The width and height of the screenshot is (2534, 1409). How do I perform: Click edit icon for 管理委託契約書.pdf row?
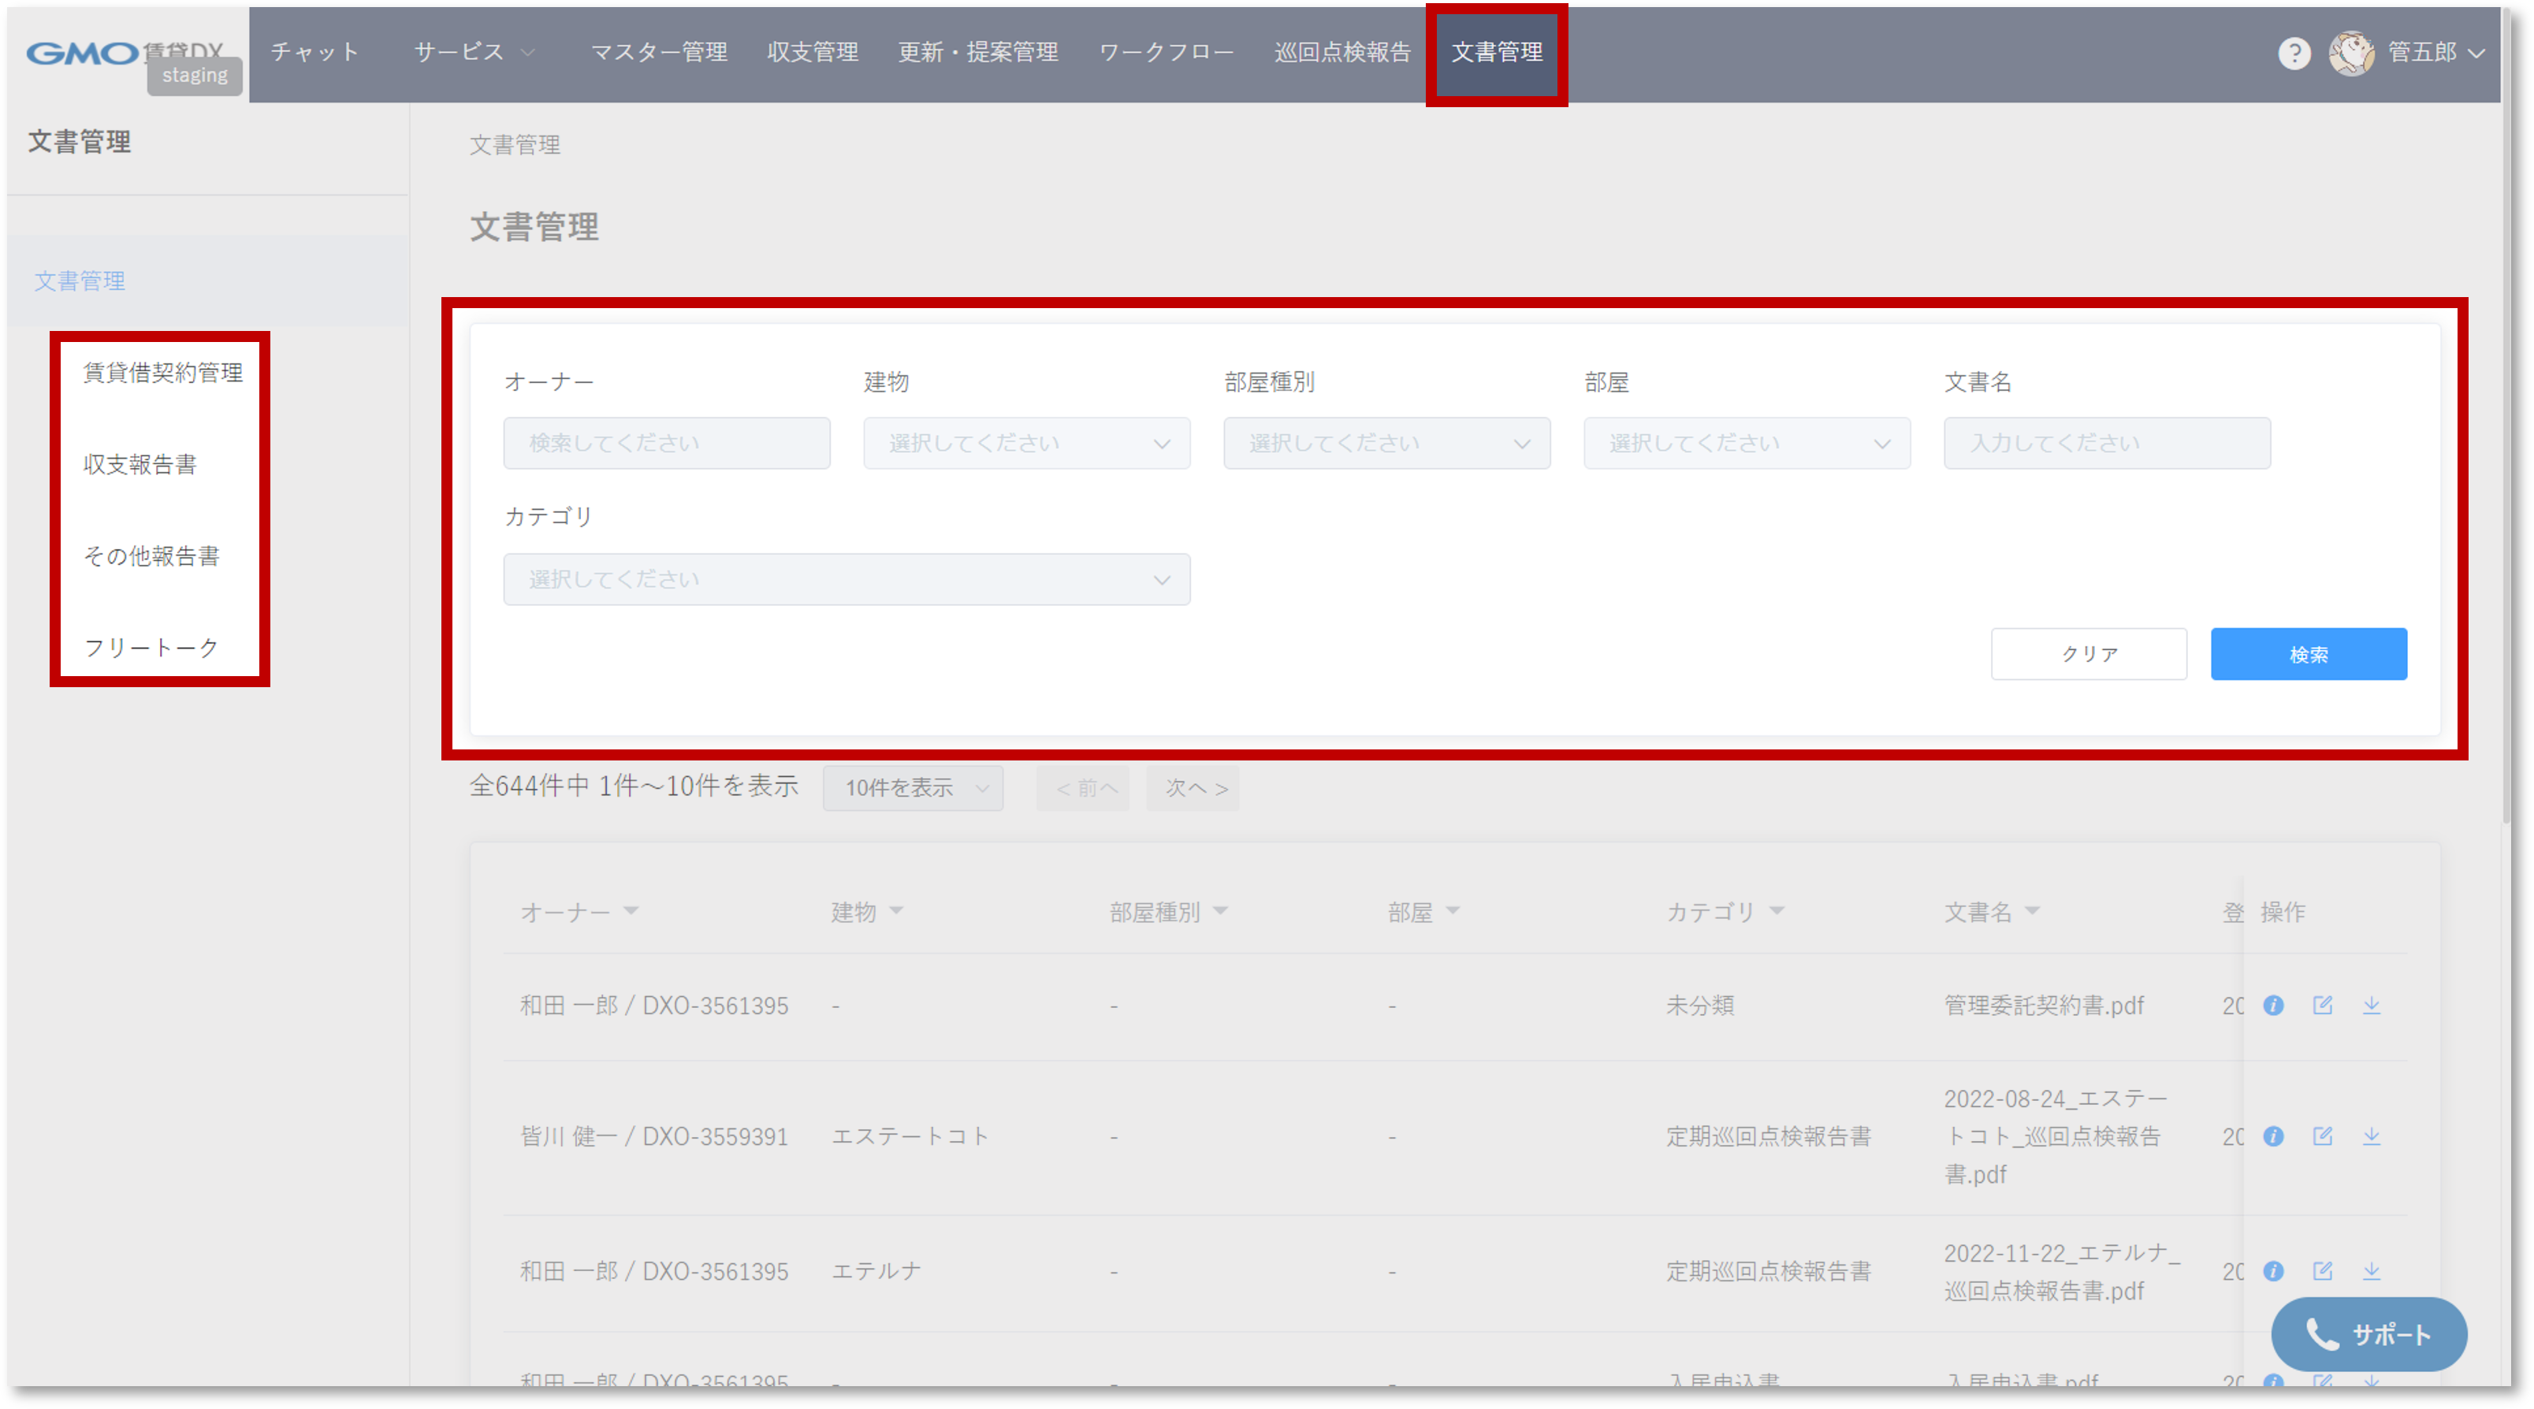point(2323,1005)
